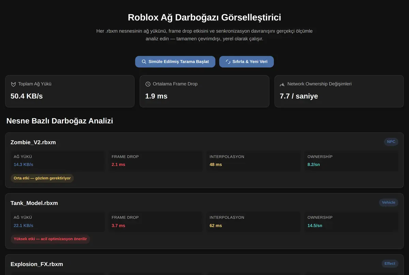Screen dimensions: 409x275
Task: Click the Ortalama Frame Drop label
Action: click(x=175, y=84)
